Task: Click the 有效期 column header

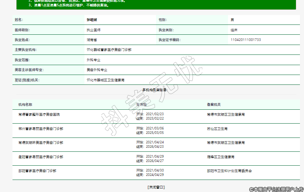Action: point(141,105)
